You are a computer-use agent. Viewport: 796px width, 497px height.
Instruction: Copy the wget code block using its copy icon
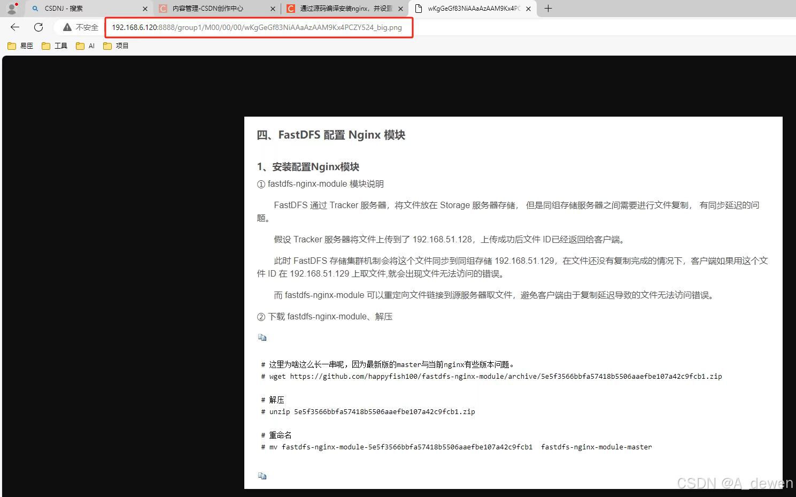coord(262,337)
